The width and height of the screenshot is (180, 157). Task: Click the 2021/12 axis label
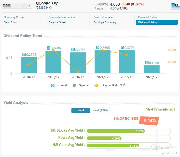tap(102, 77)
